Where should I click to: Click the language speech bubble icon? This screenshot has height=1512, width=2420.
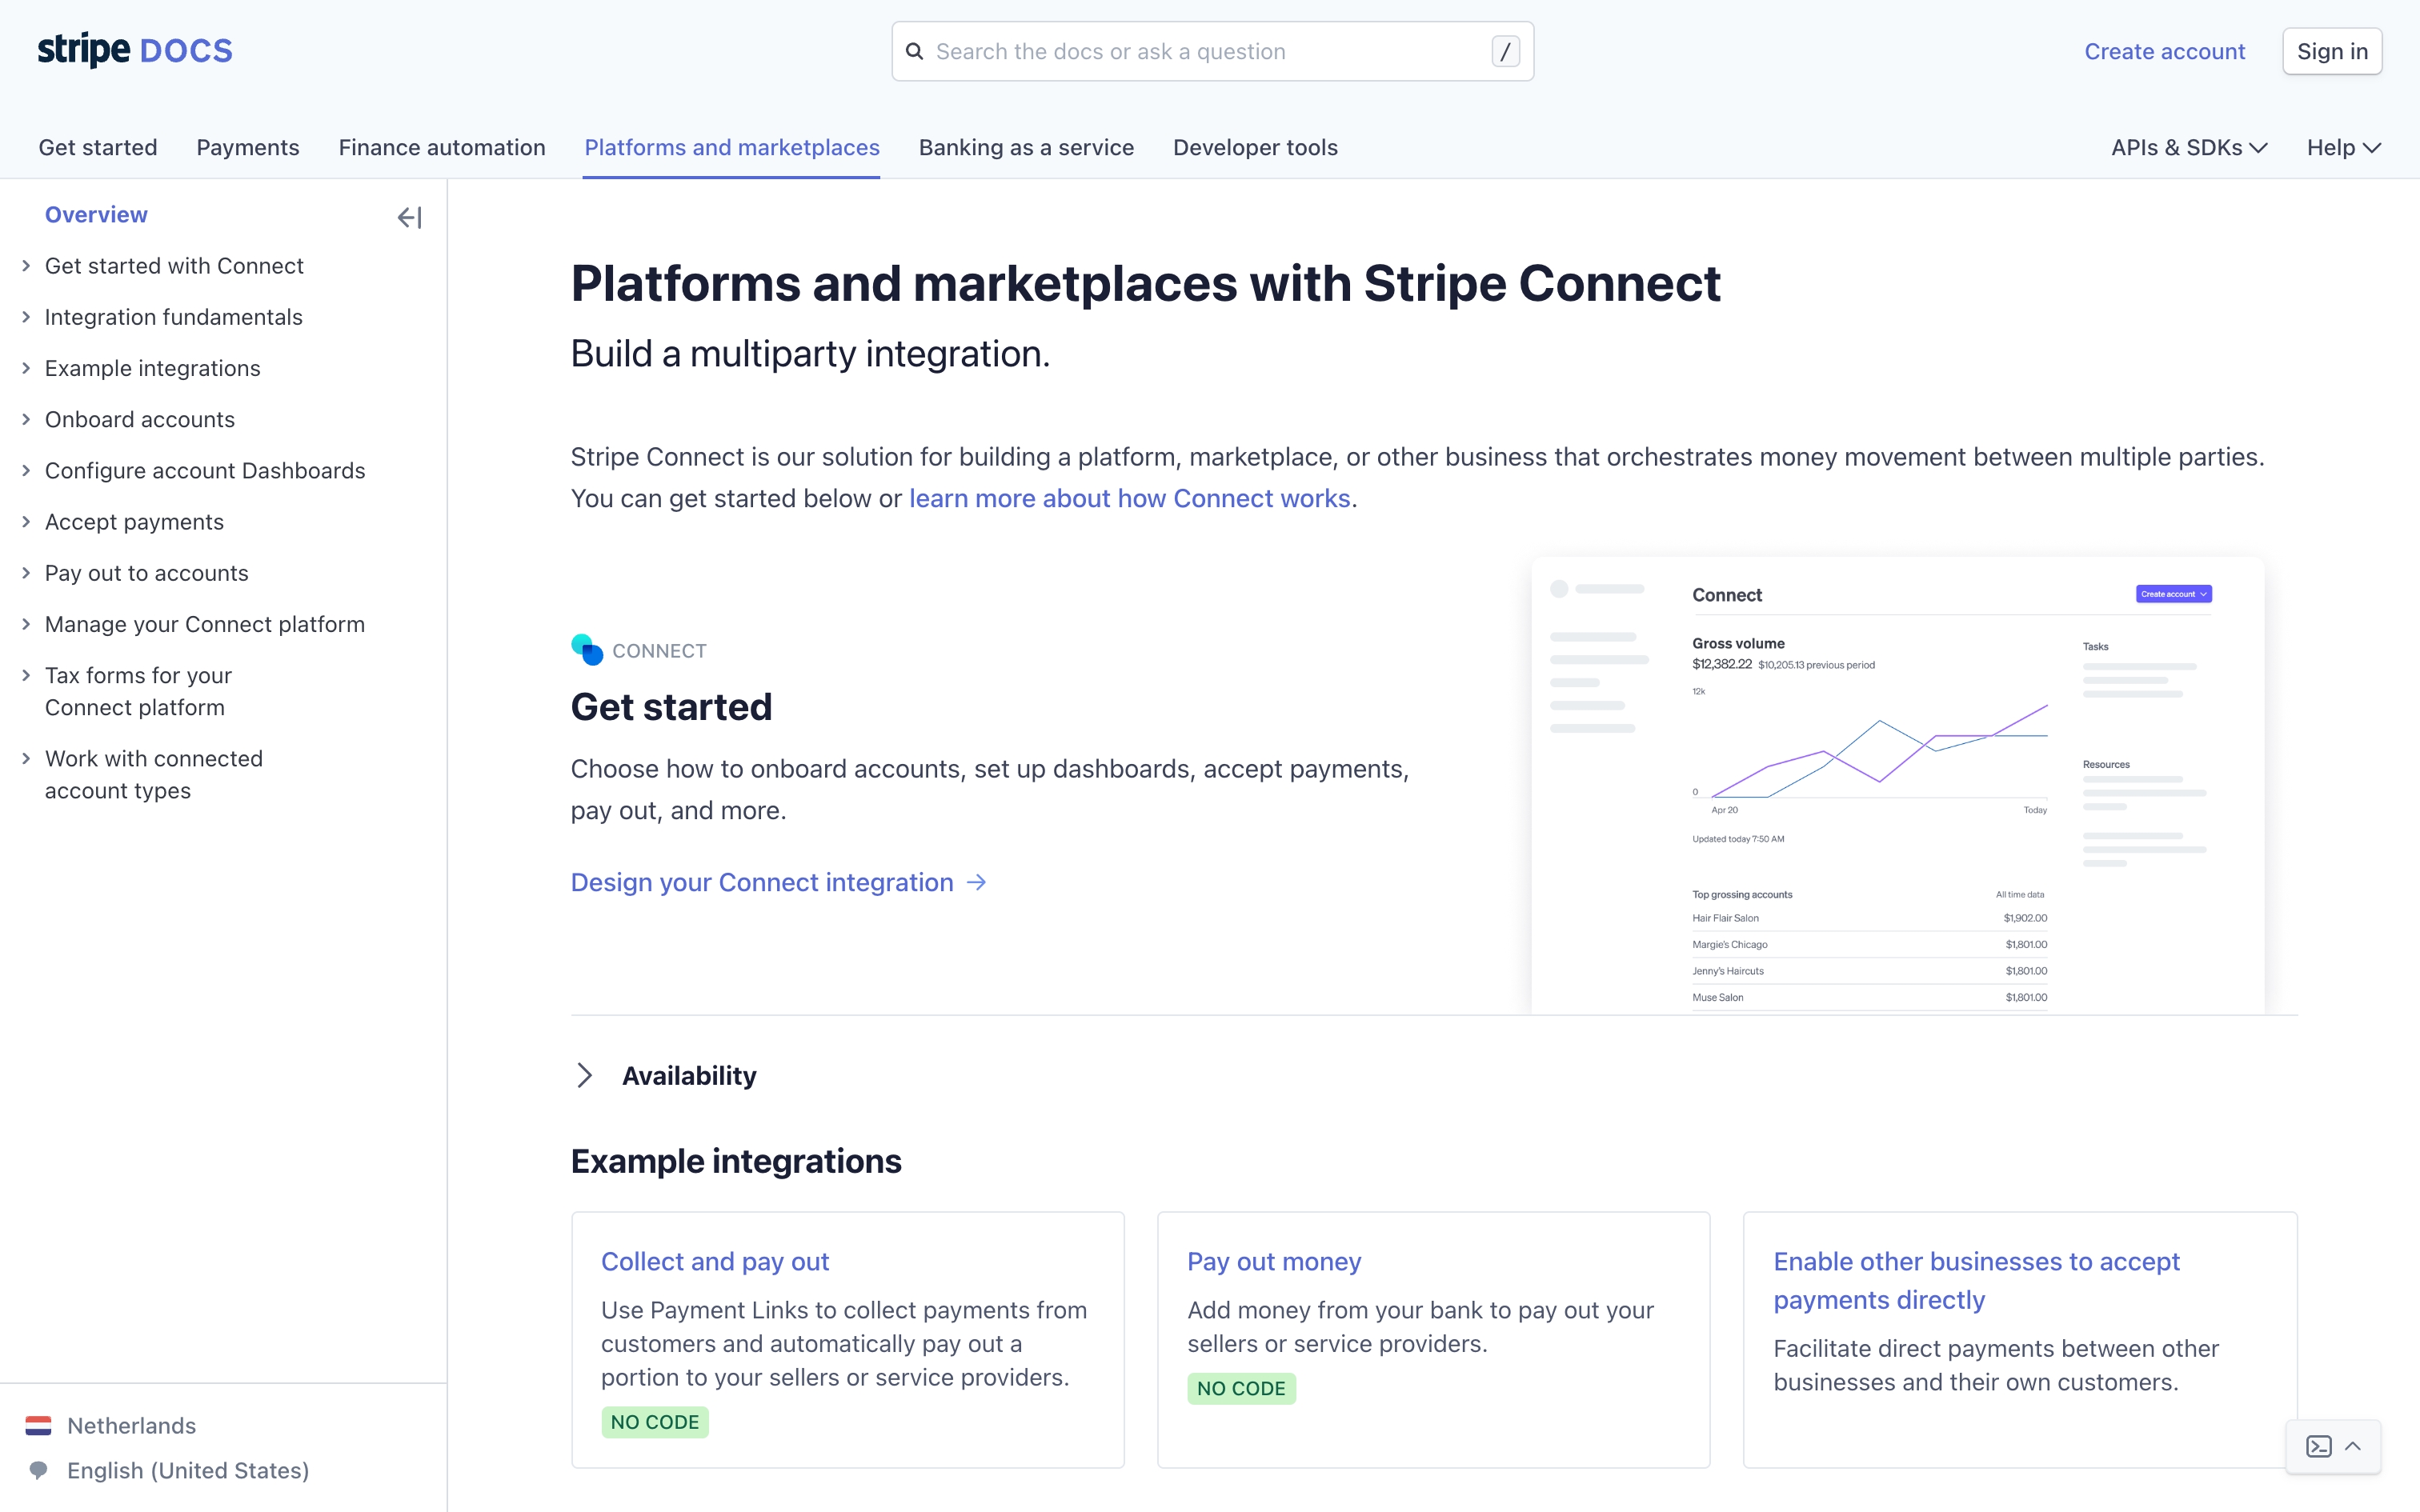38,1470
